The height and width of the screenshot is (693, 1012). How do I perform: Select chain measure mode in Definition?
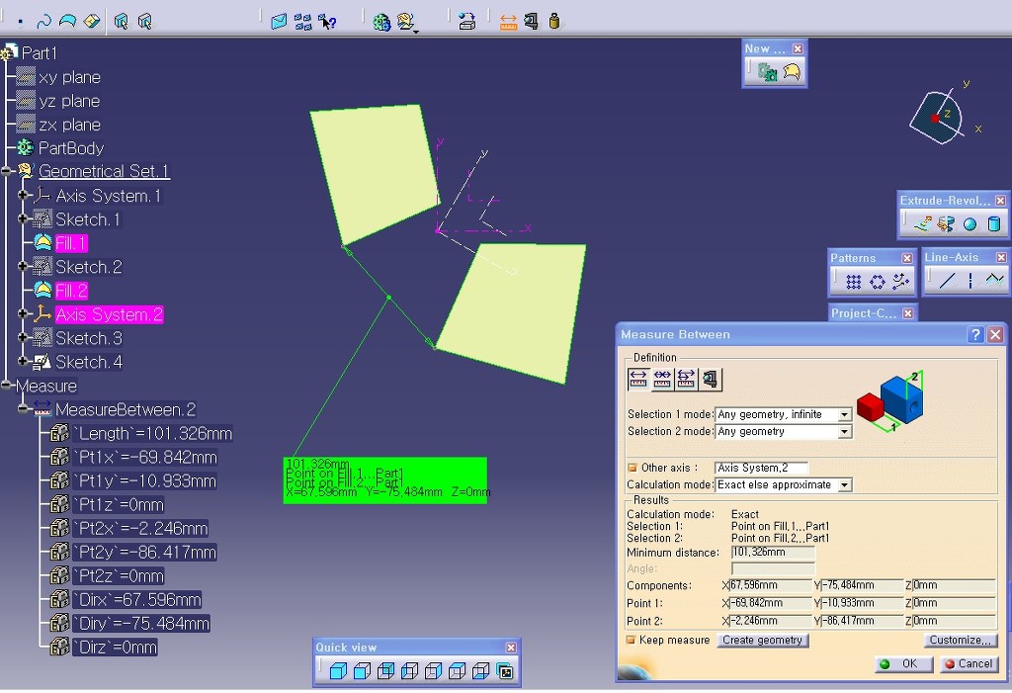click(x=662, y=379)
